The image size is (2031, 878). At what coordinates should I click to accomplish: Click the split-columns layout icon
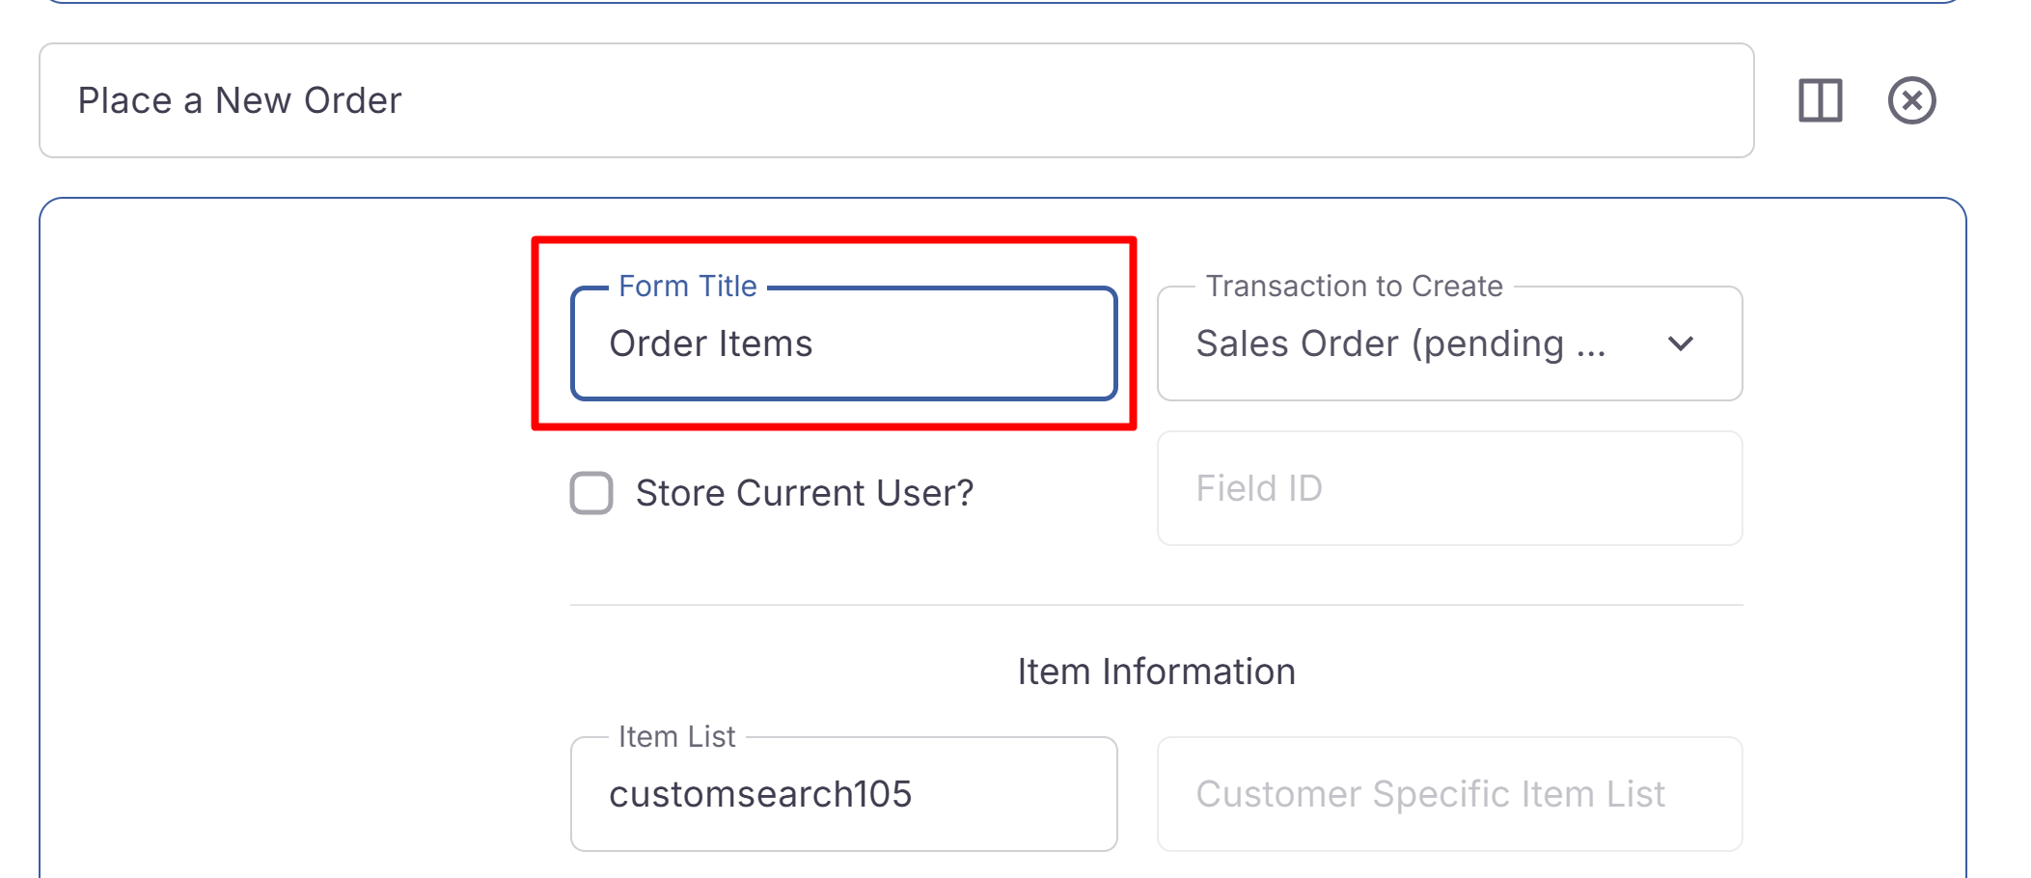click(x=1820, y=100)
